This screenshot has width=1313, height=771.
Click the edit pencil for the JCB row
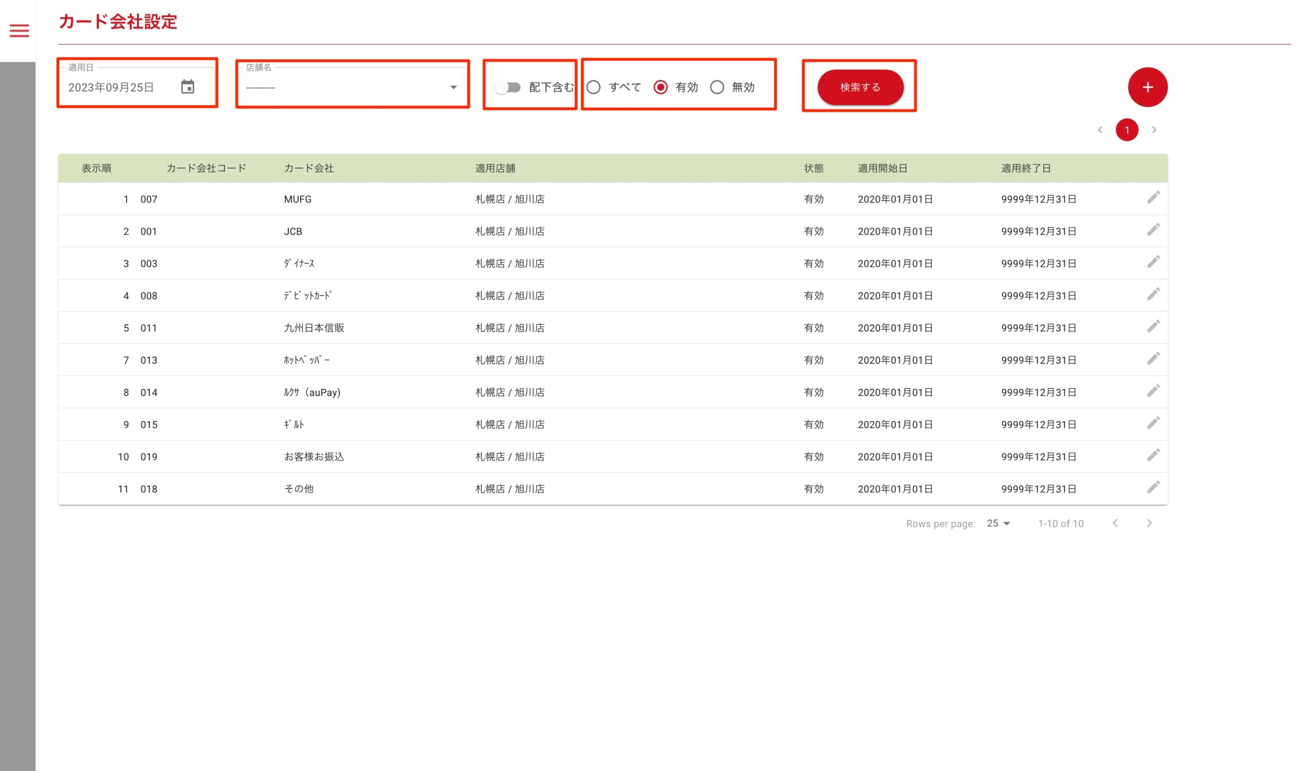(1153, 230)
